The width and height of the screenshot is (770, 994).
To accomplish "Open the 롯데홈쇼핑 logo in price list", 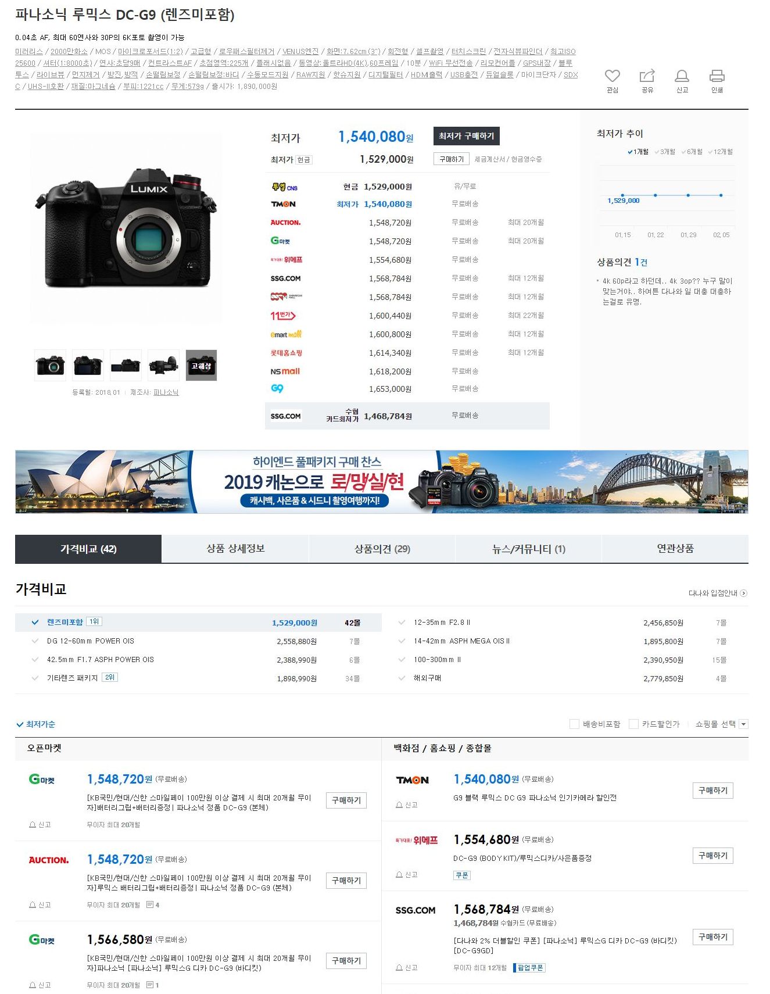I will coord(286,353).
